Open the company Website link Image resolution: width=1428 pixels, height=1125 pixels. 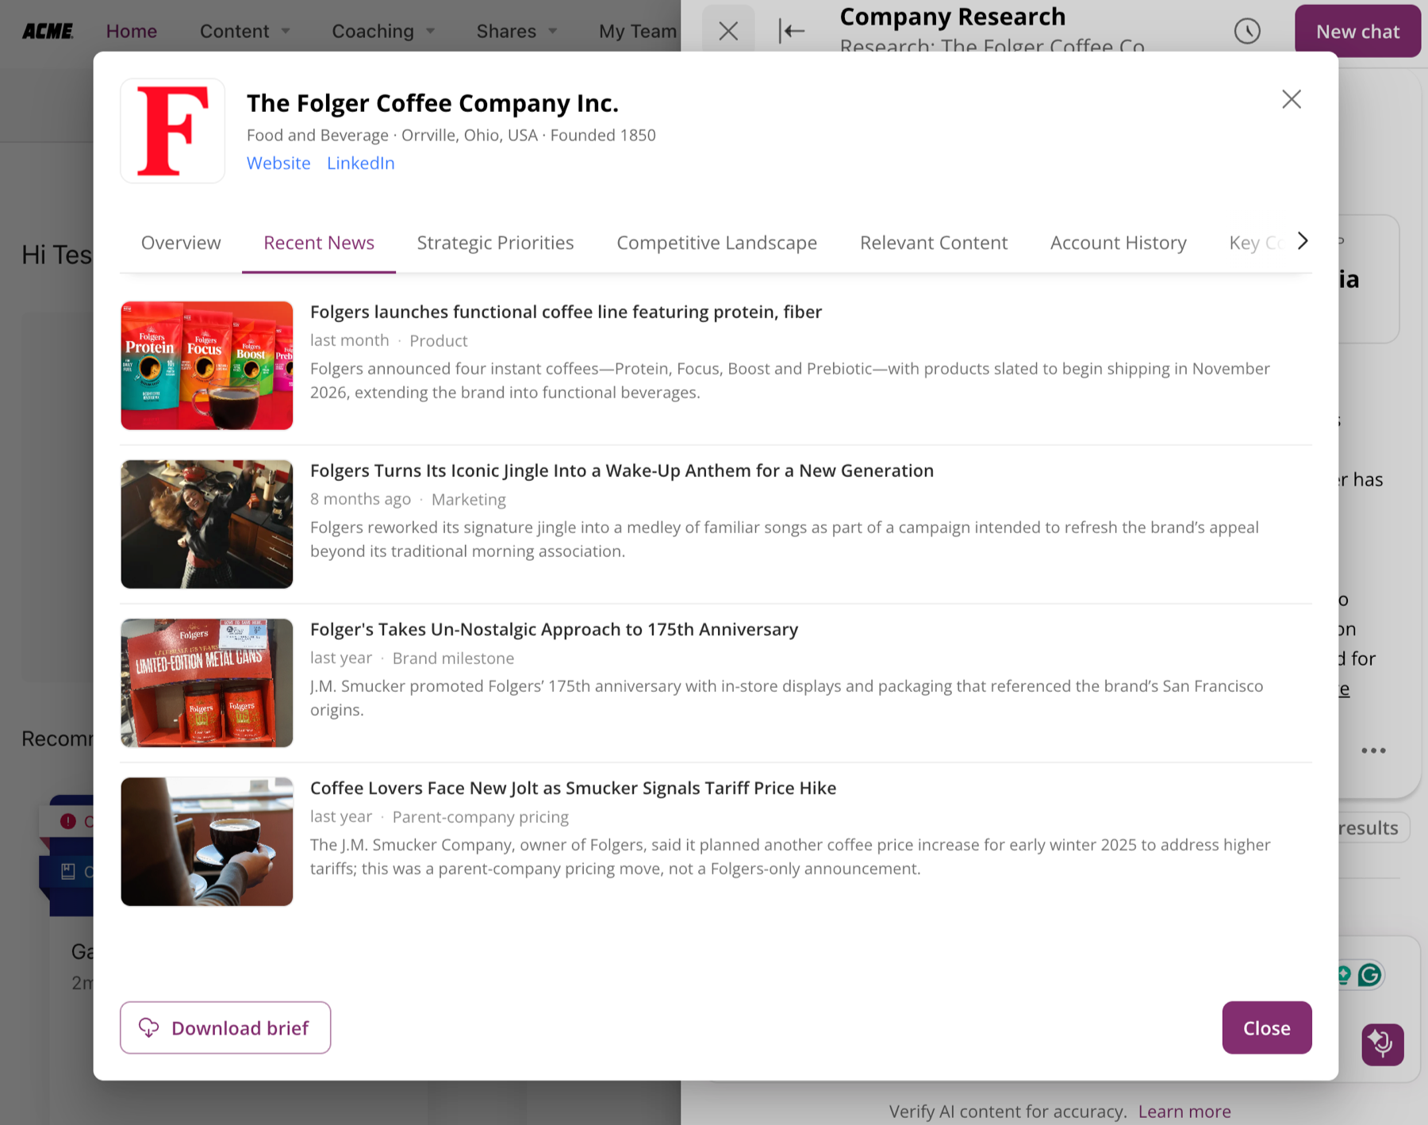click(278, 163)
